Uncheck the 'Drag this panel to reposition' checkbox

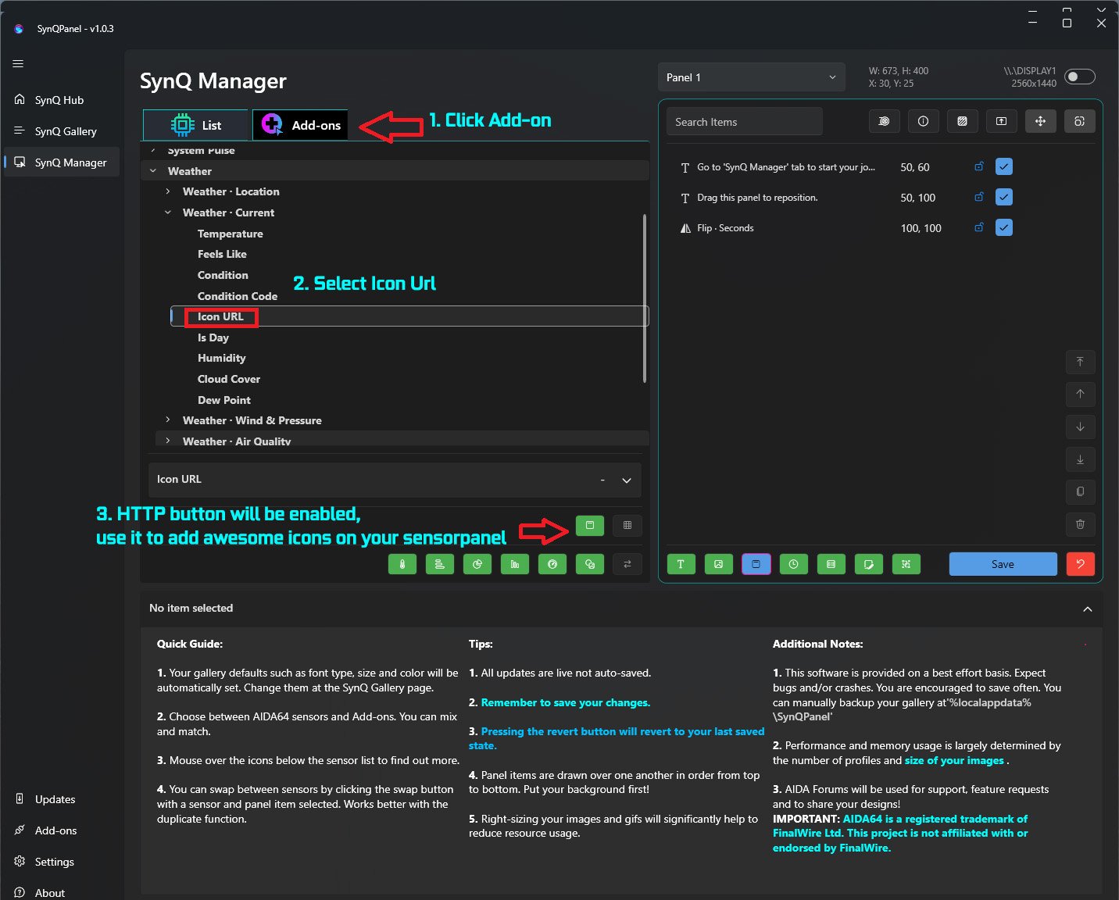tap(1004, 197)
